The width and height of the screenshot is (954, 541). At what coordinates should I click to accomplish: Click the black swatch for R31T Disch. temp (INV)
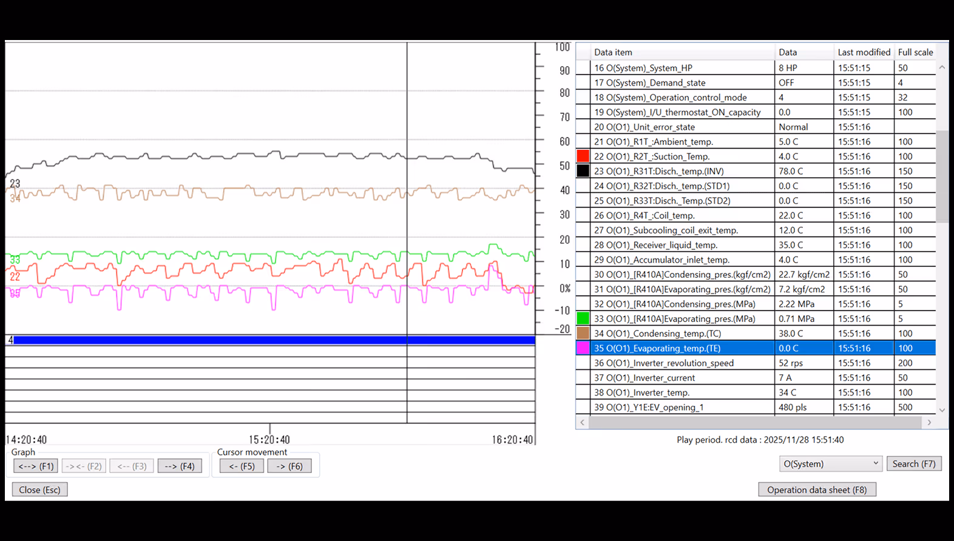coord(583,171)
